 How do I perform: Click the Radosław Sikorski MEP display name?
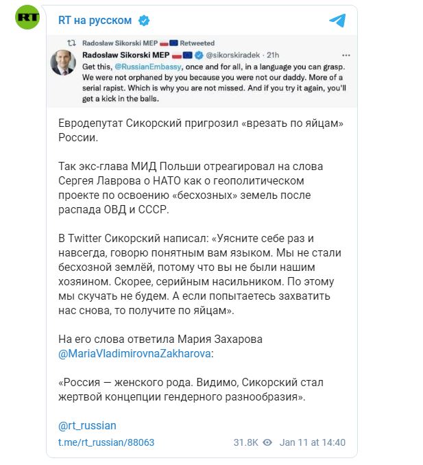[x=125, y=55]
